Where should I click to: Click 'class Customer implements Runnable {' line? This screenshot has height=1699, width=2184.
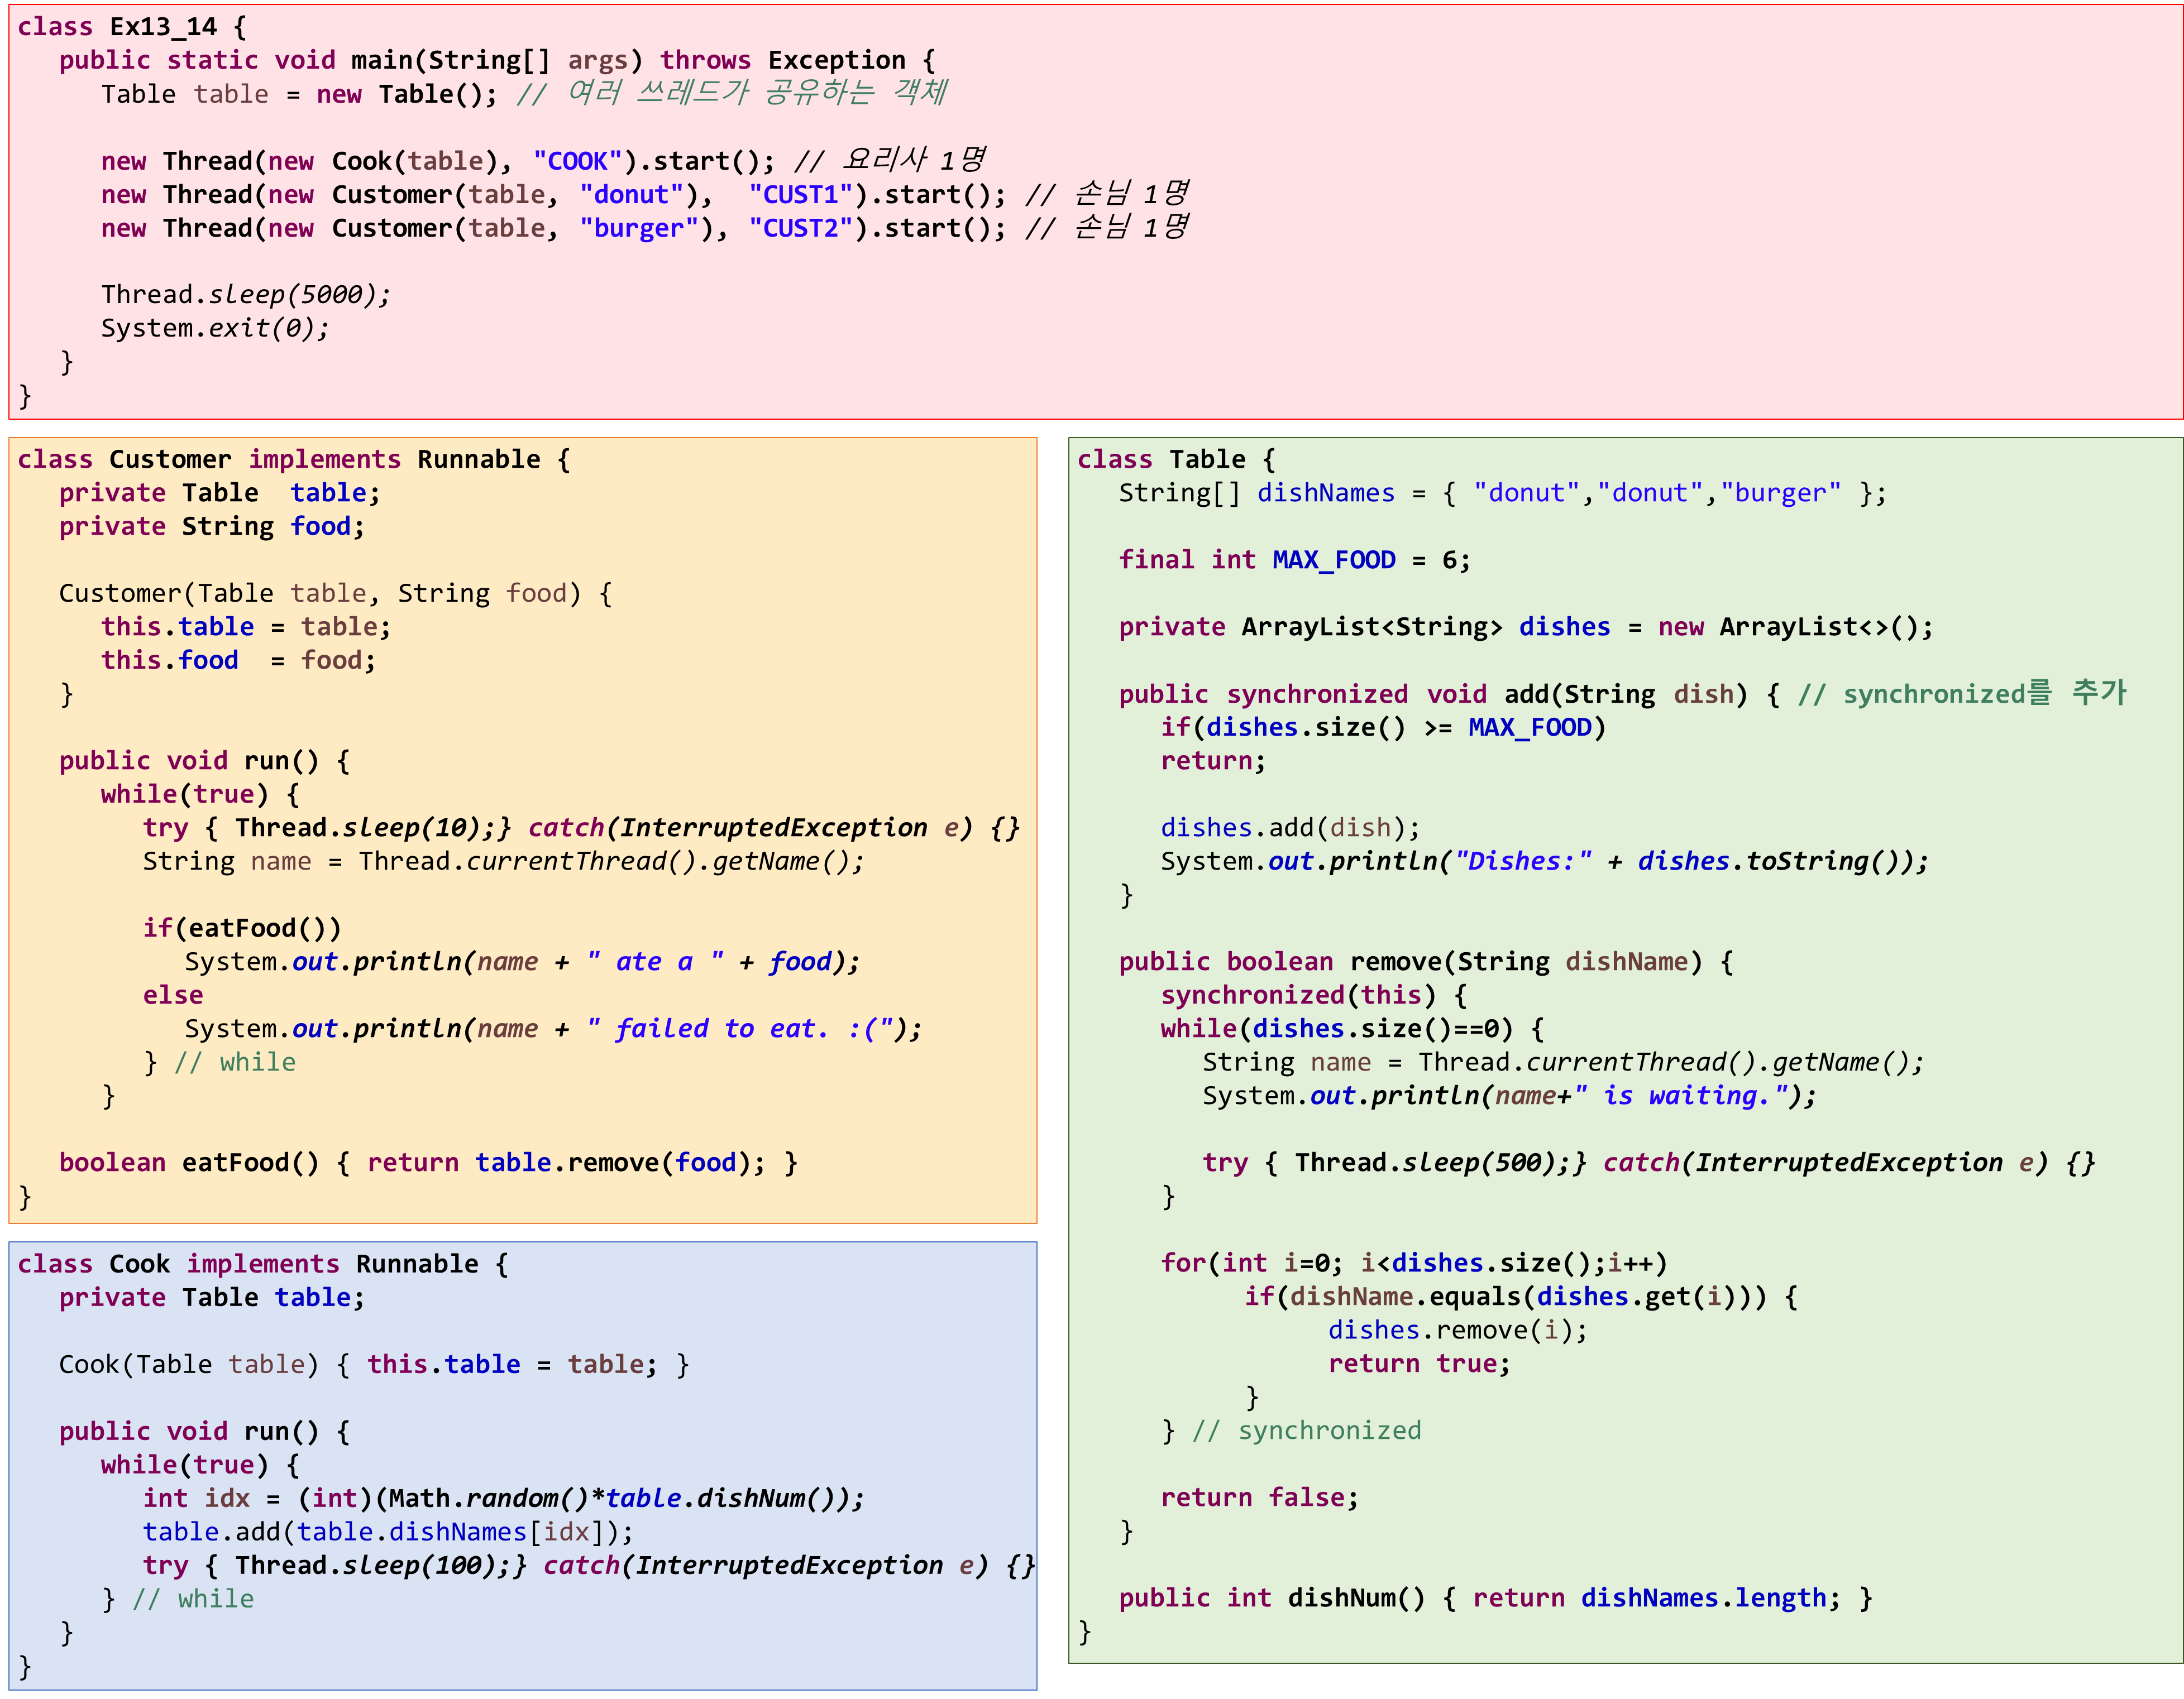click(x=294, y=460)
